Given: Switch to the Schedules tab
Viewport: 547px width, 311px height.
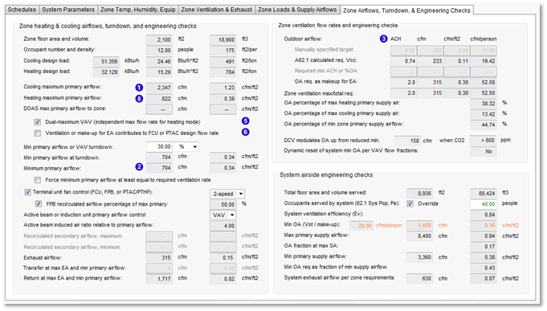Looking at the screenshot, I should coord(22,10).
